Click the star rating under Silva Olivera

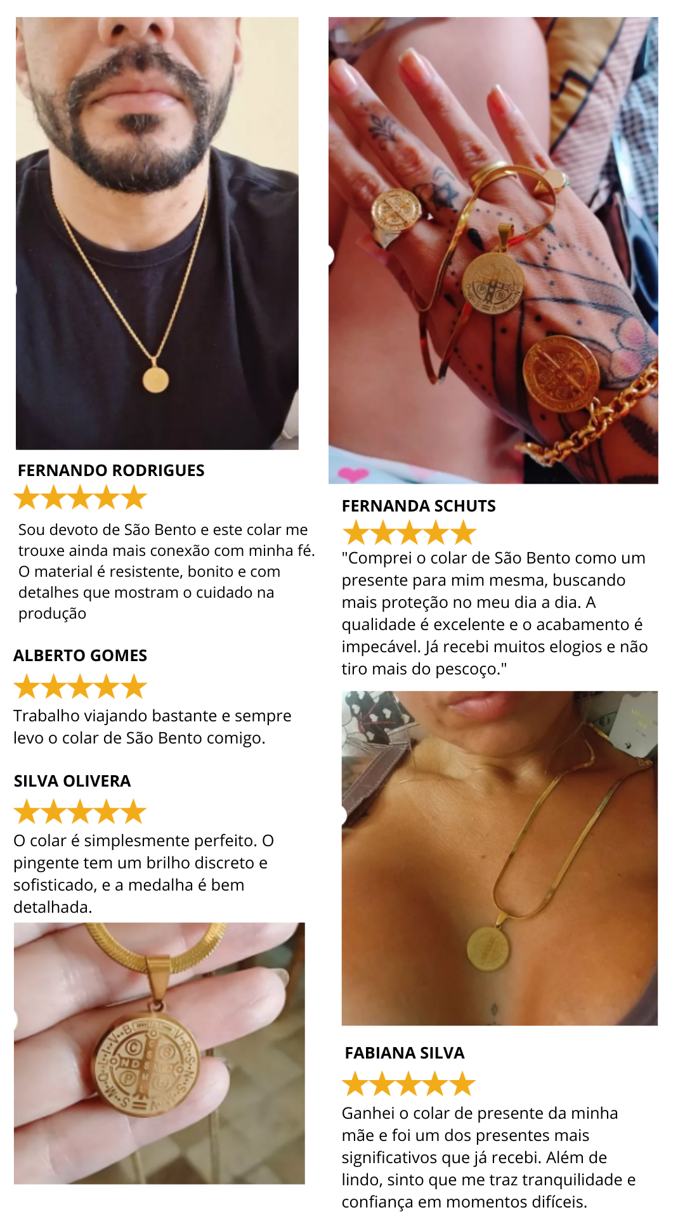[81, 811]
